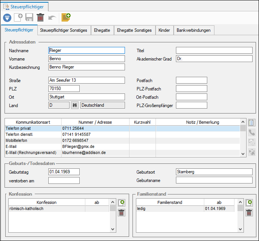Click the Notiz / Bemerkung column header
Screen dimensions: 259x241
(x=203, y=122)
